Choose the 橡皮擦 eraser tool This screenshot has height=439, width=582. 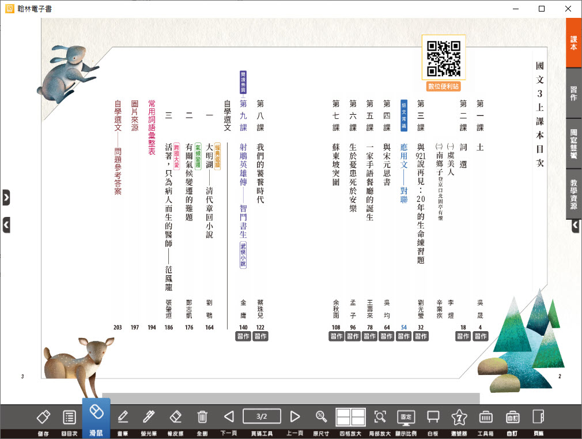point(176,417)
